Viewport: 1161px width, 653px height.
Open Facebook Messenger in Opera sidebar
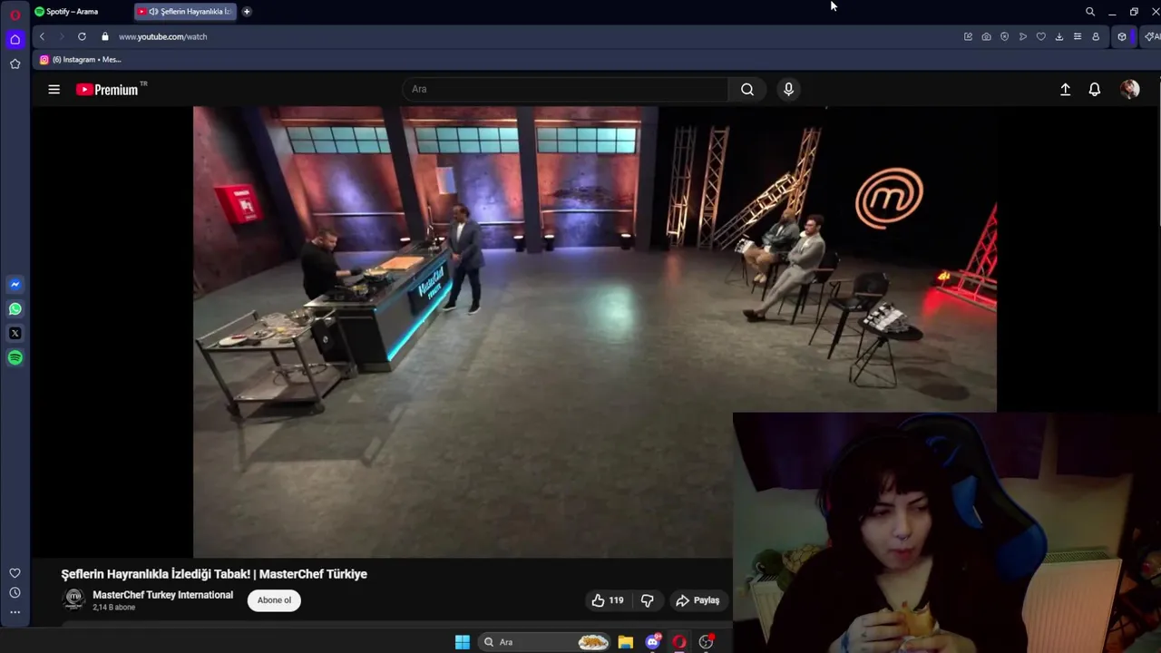point(15,285)
